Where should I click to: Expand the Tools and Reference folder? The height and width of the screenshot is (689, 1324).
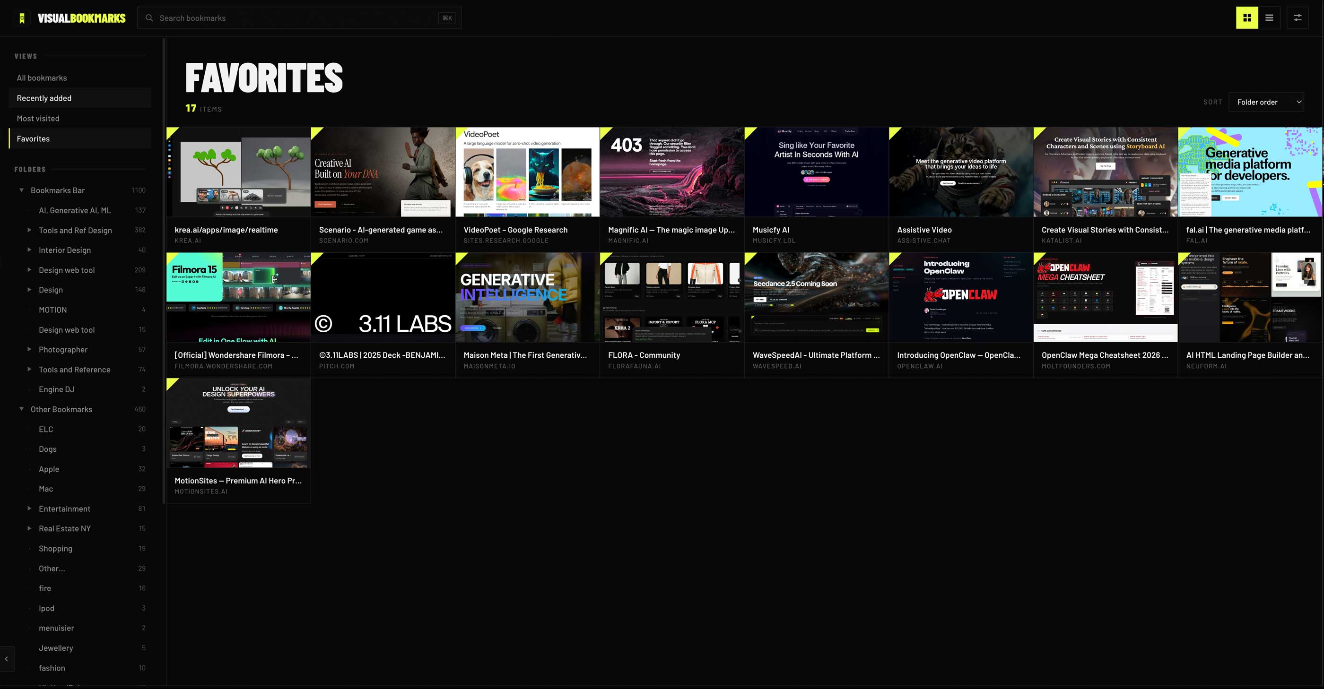click(x=29, y=370)
